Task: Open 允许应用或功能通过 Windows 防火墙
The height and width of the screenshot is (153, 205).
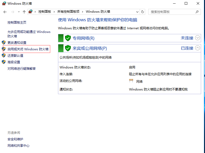Action: pos(29,34)
